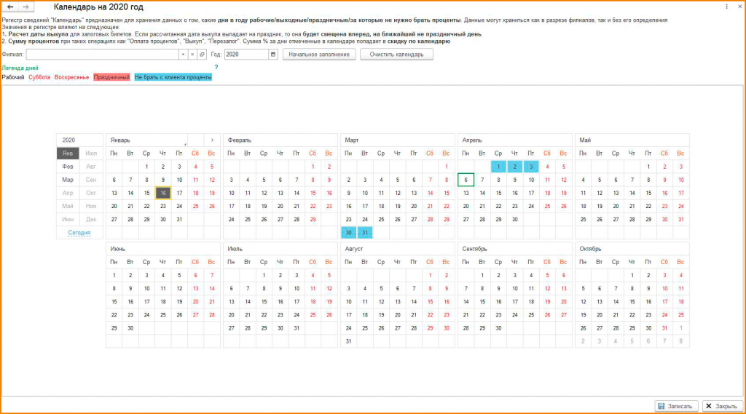
Task: Open the Филиал record with the open-form icon
Action: (x=202, y=54)
